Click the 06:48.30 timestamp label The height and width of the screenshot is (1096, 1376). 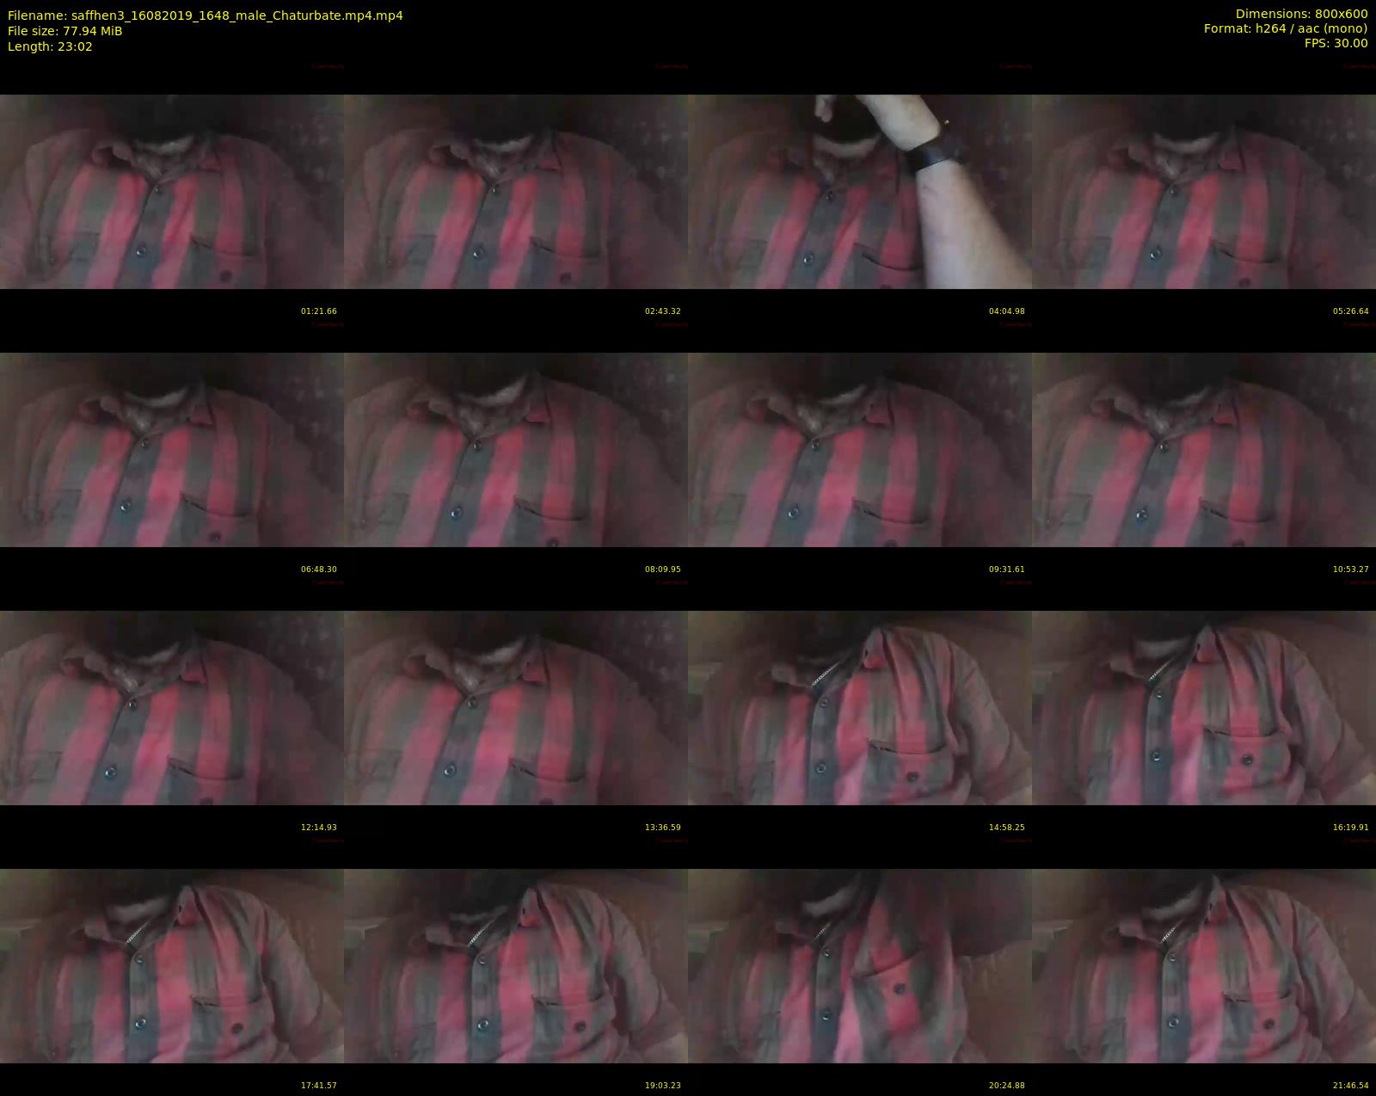319,570
